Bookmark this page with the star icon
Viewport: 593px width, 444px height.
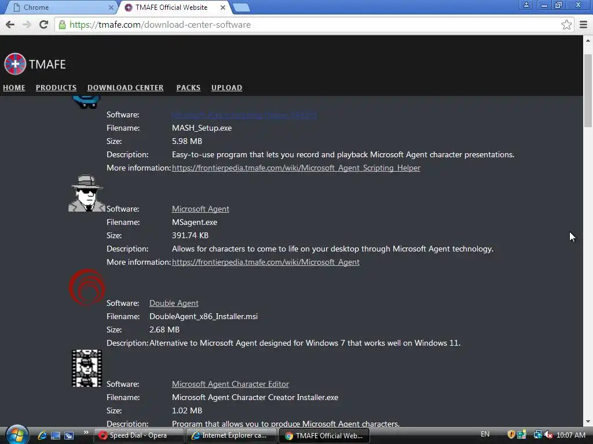click(x=566, y=25)
